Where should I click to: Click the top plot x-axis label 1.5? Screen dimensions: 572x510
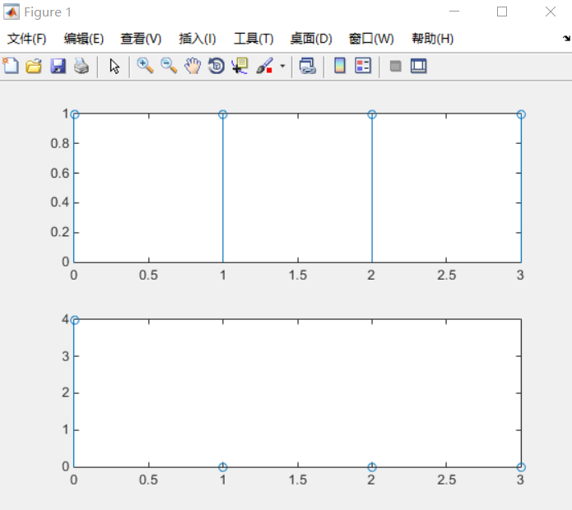tap(298, 275)
